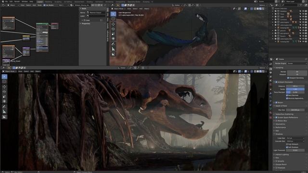The image size is (308, 173).
Task: Select the Measure tool in upper viewport
Action: (x=113, y=49)
